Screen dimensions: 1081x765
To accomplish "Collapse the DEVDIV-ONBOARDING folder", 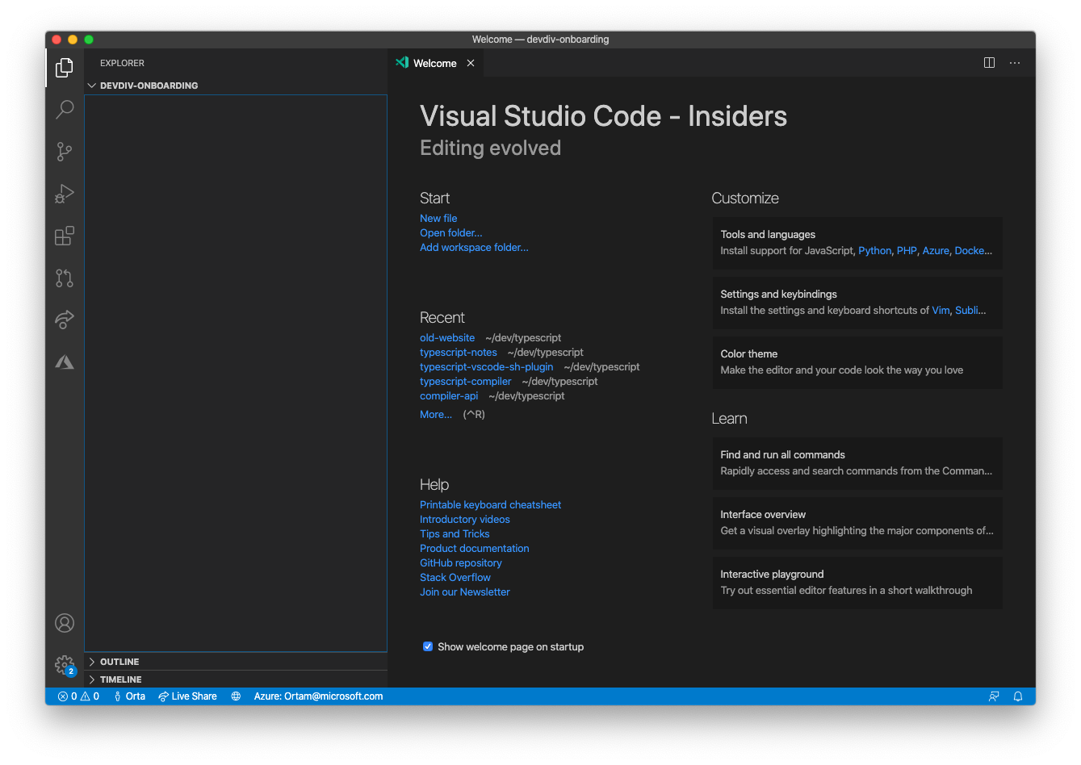I will pos(91,85).
